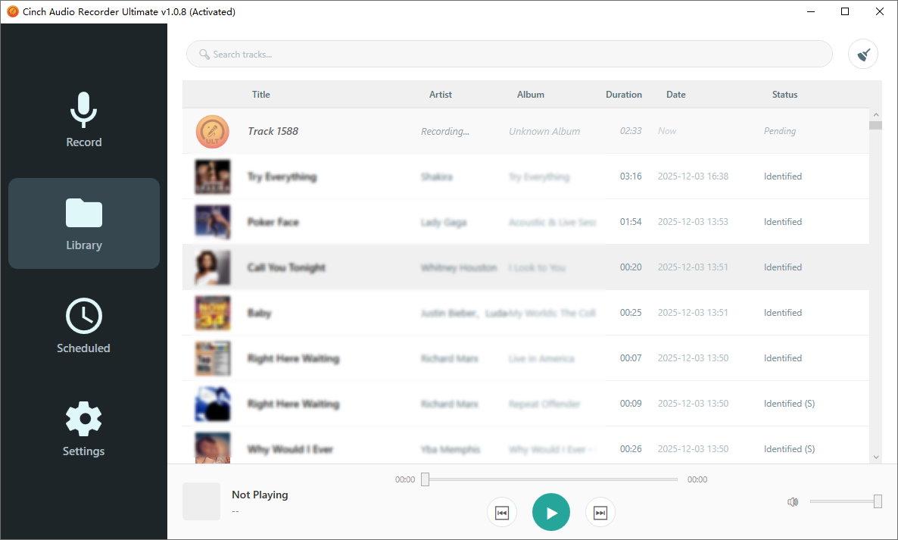898x540 pixels.
Task: Skip to the next track
Action: [x=600, y=513]
